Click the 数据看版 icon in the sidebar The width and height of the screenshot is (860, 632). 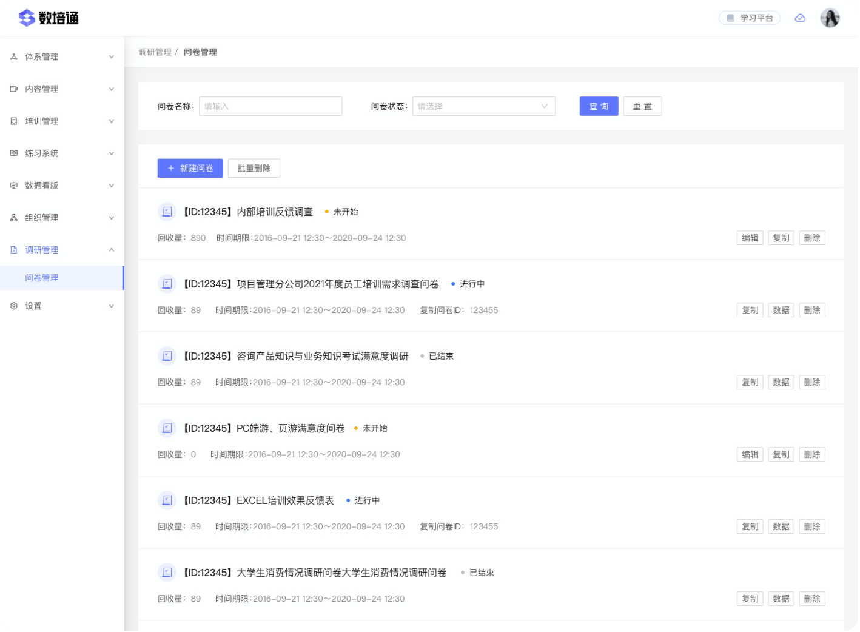(x=14, y=186)
